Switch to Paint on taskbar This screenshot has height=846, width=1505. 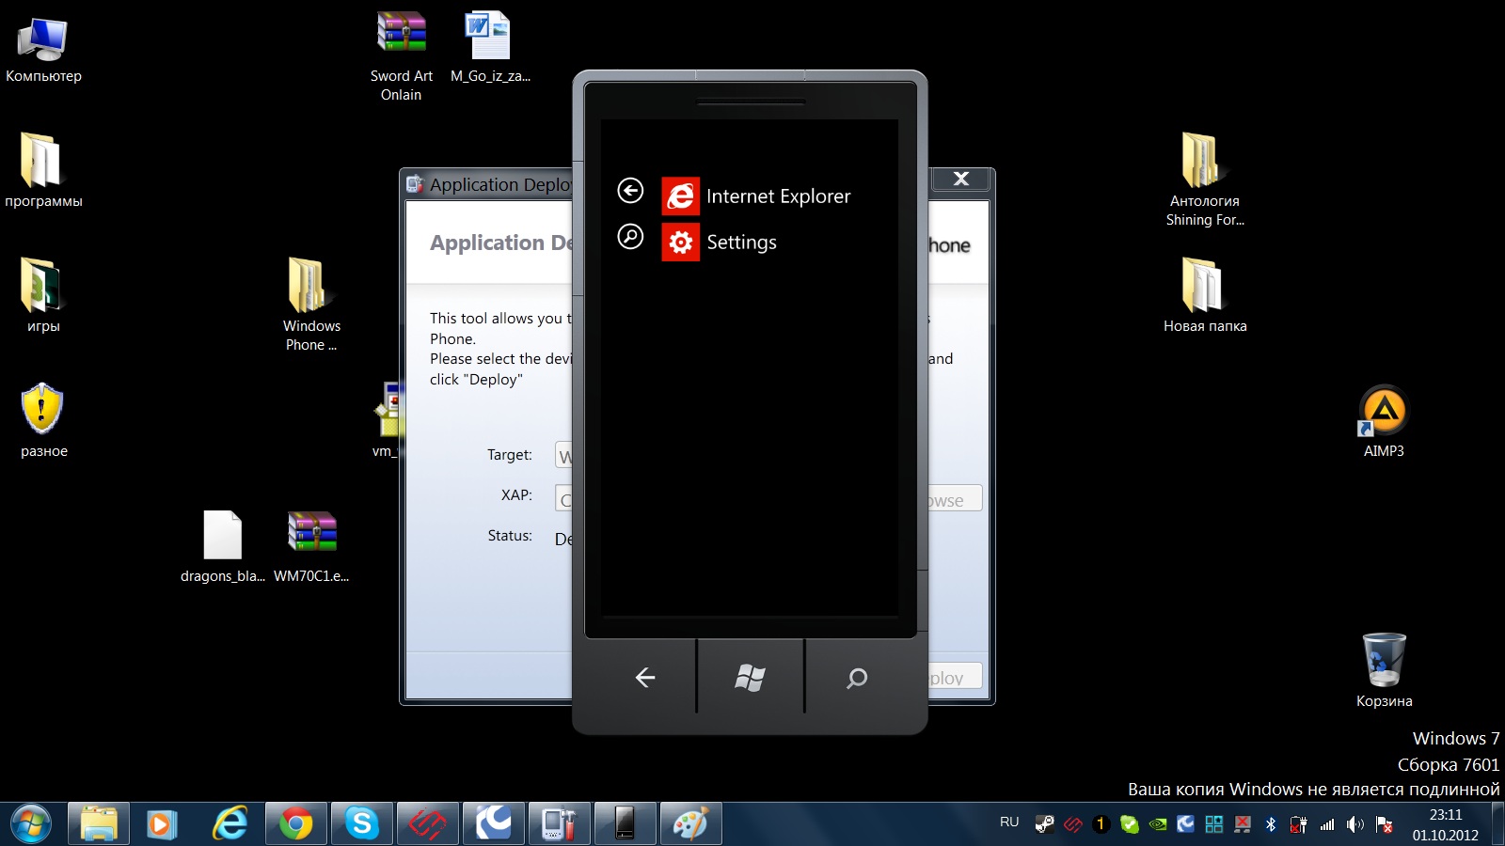coord(690,824)
